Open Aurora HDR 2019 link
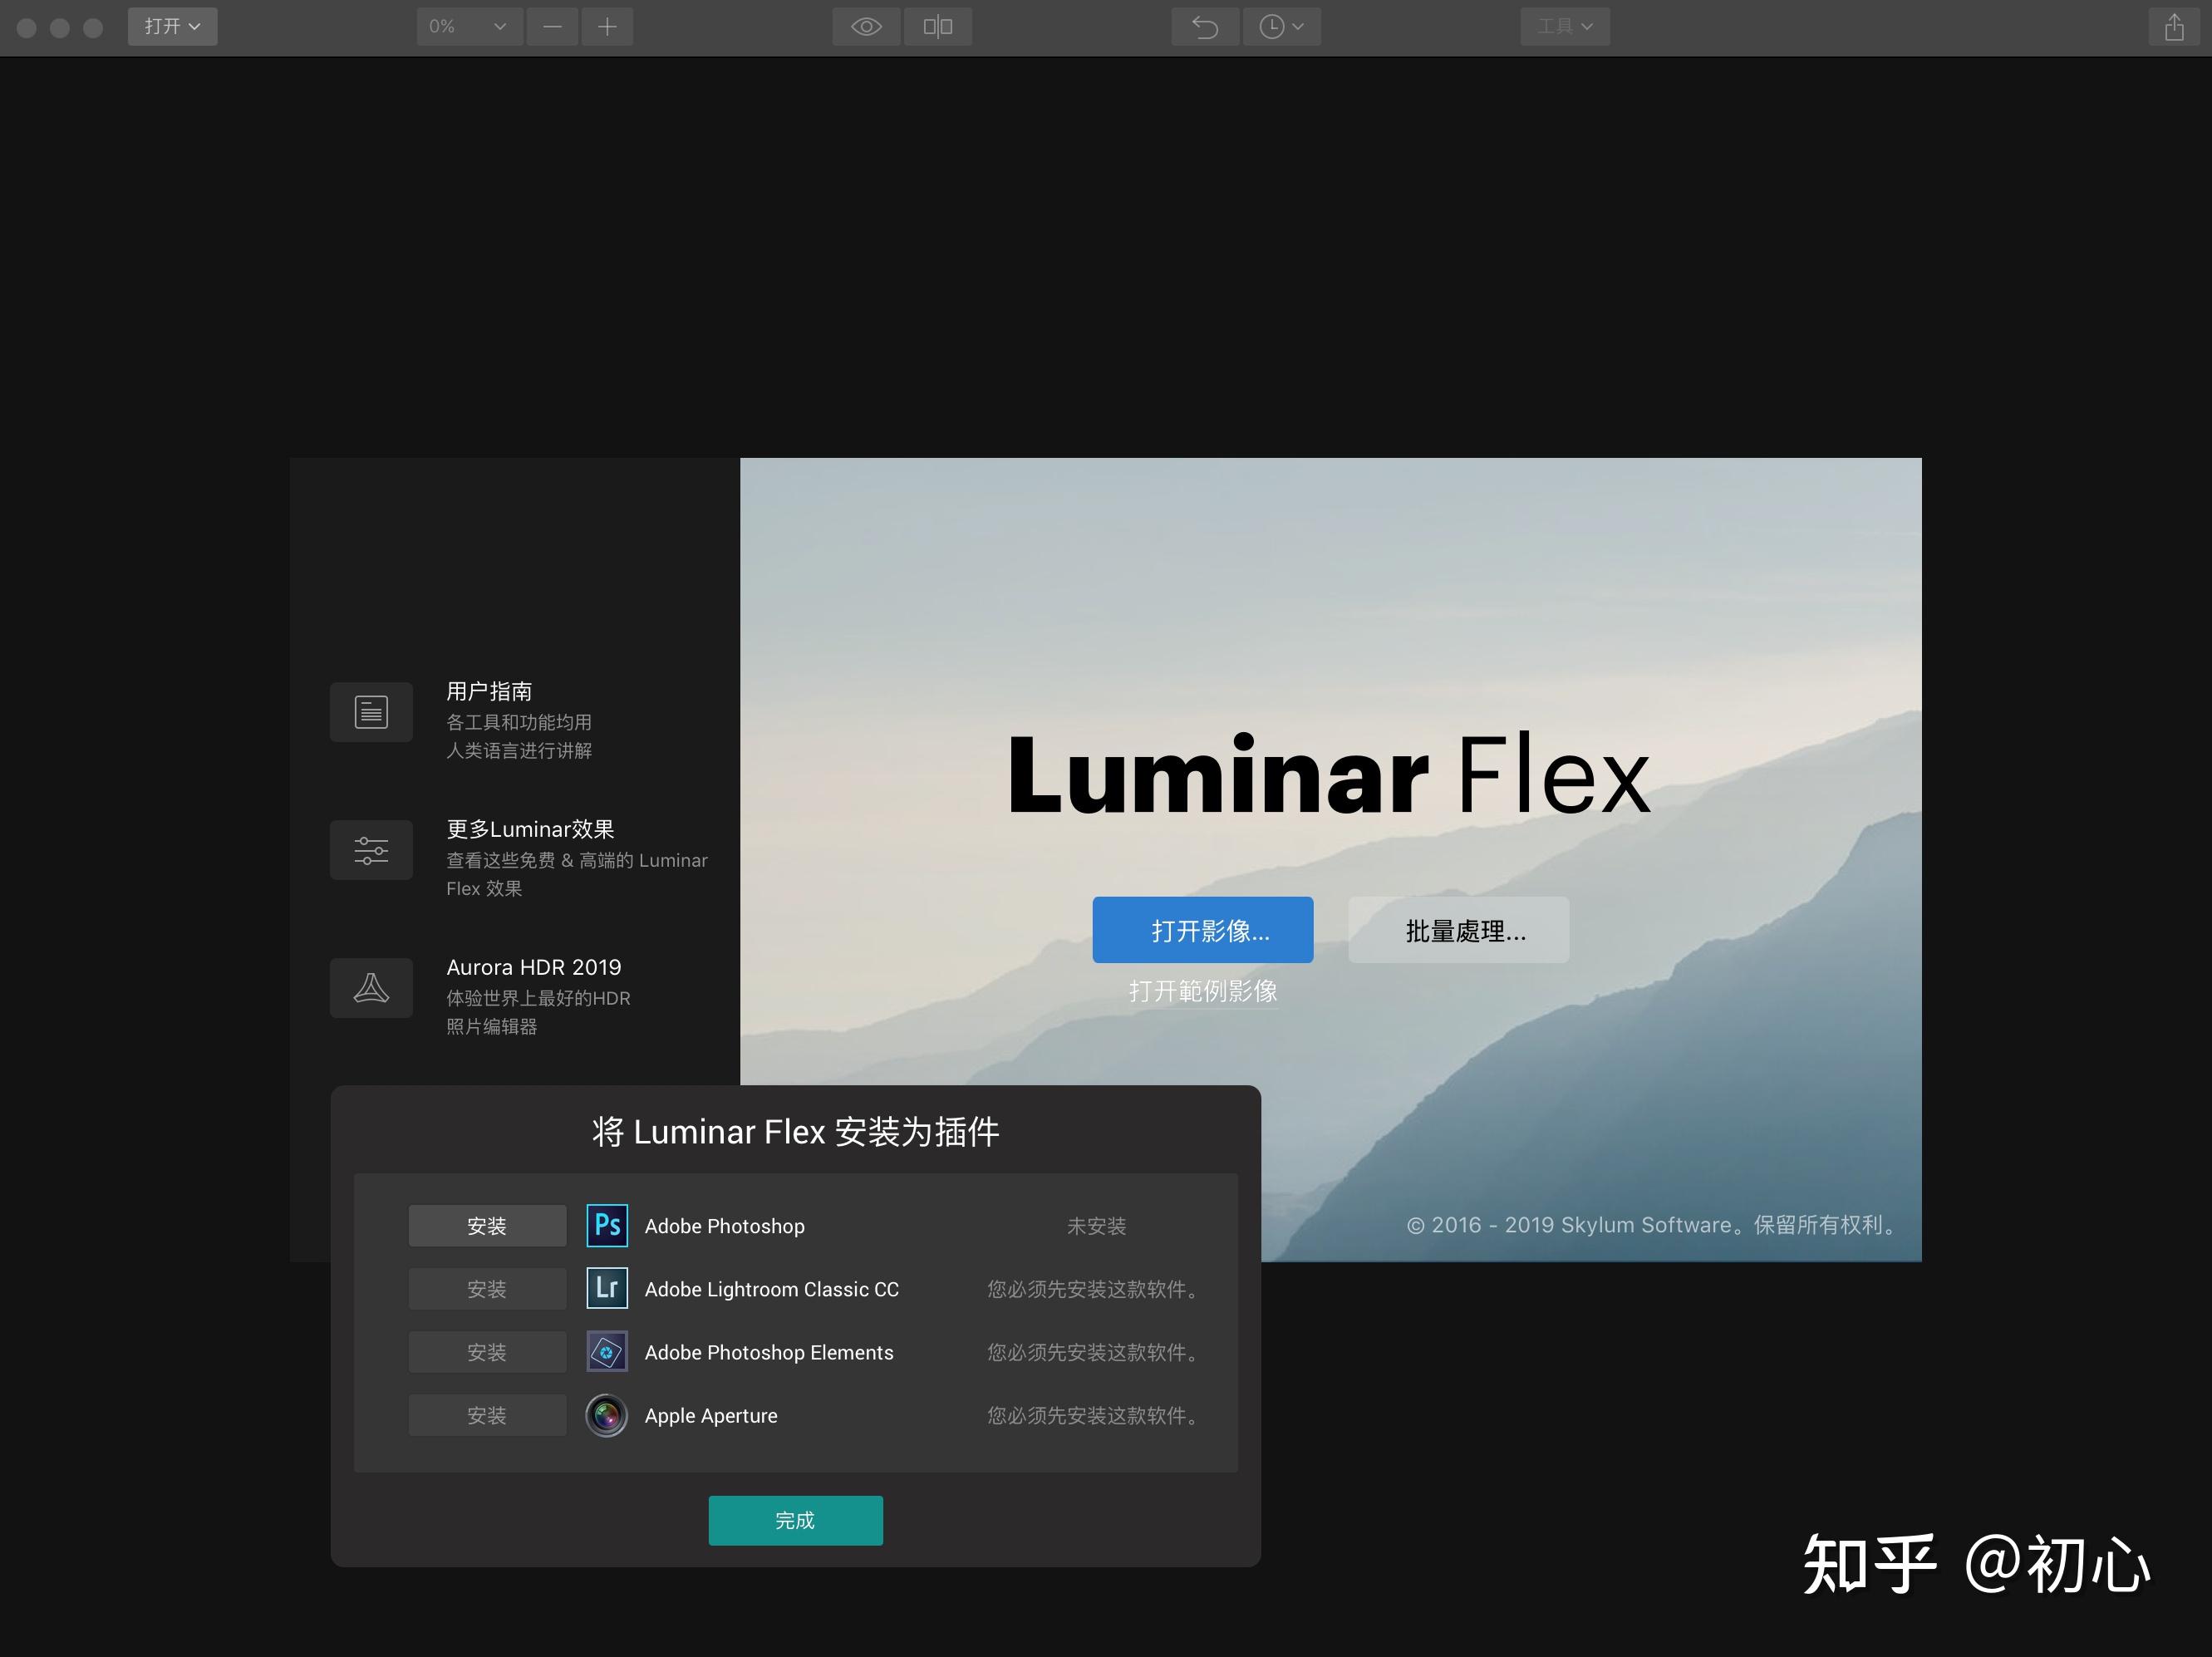This screenshot has width=2212, height=1657. coord(534,967)
